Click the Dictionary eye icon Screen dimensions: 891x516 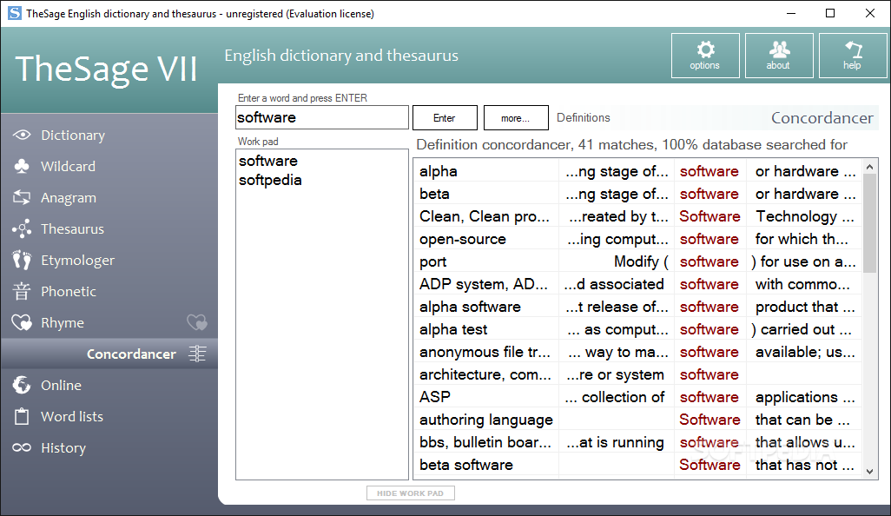coord(22,136)
